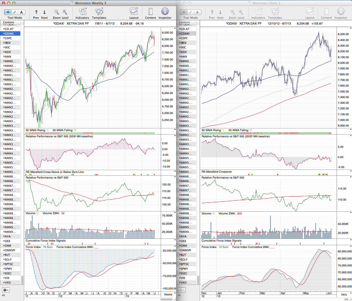The height and width of the screenshot is (301, 352).
Task: Enable text annotation tool in Weekly window
Action: click(x=21, y=12)
